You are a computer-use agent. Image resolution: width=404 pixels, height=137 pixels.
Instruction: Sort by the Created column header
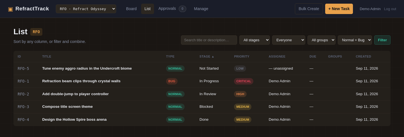[x=363, y=56]
